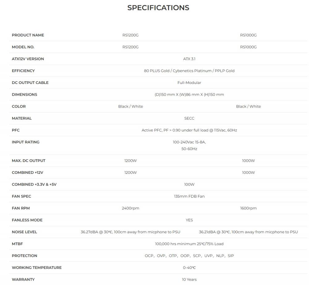This screenshot has height=285, width=309.
Task: Click the SECC material value
Action: pos(189,118)
